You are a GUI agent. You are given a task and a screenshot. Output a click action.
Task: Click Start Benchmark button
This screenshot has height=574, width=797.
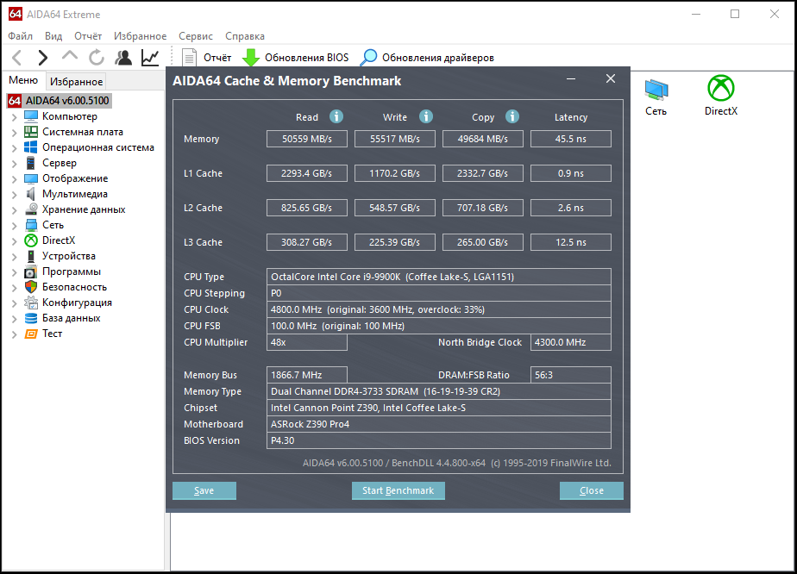tap(398, 490)
